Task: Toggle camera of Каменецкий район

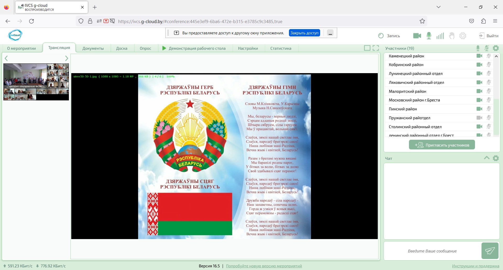Action: pos(479,56)
